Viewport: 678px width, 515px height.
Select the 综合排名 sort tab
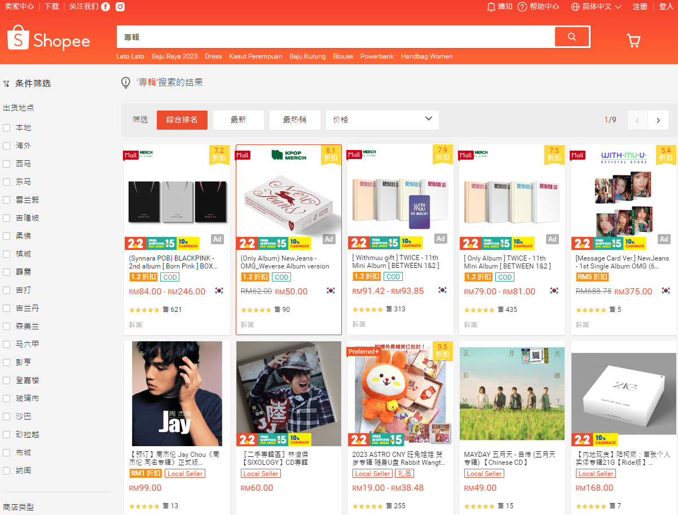click(x=182, y=120)
